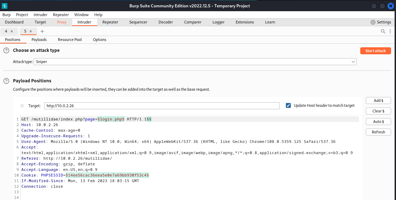Click the Upgrade-Insecure-Requests header line
Viewport: 396px width, 200px height.
pos(55,136)
